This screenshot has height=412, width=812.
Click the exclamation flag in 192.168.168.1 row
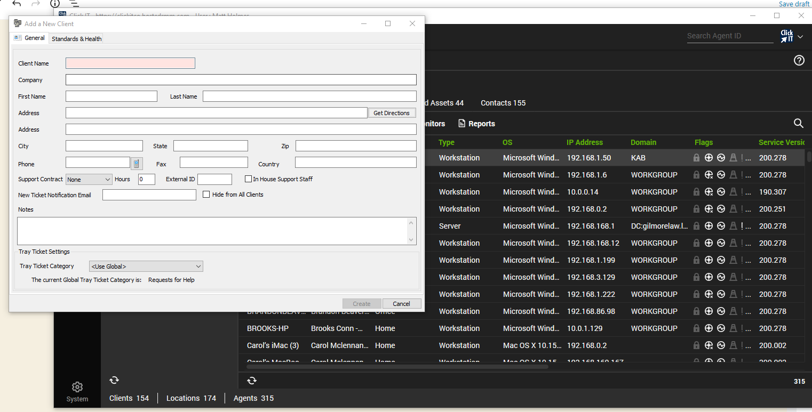[742, 226]
